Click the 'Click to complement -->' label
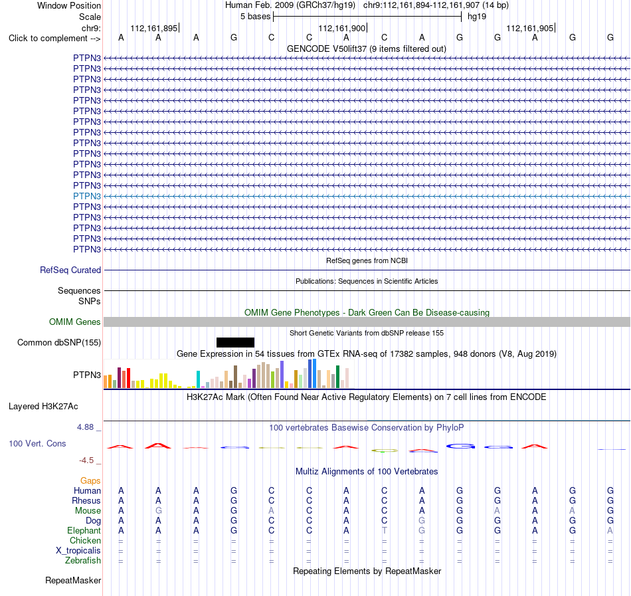 (x=54, y=39)
